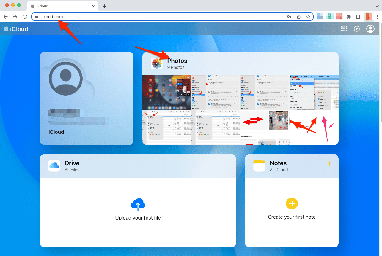Toggle the Chrome side panel
Image resolution: width=382 pixels, height=256 pixels.
(358, 17)
